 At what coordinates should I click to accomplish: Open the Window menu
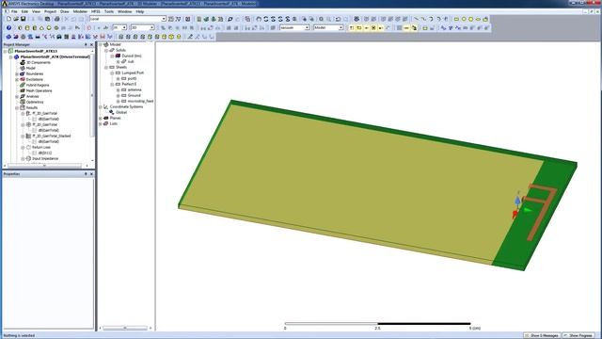click(125, 11)
